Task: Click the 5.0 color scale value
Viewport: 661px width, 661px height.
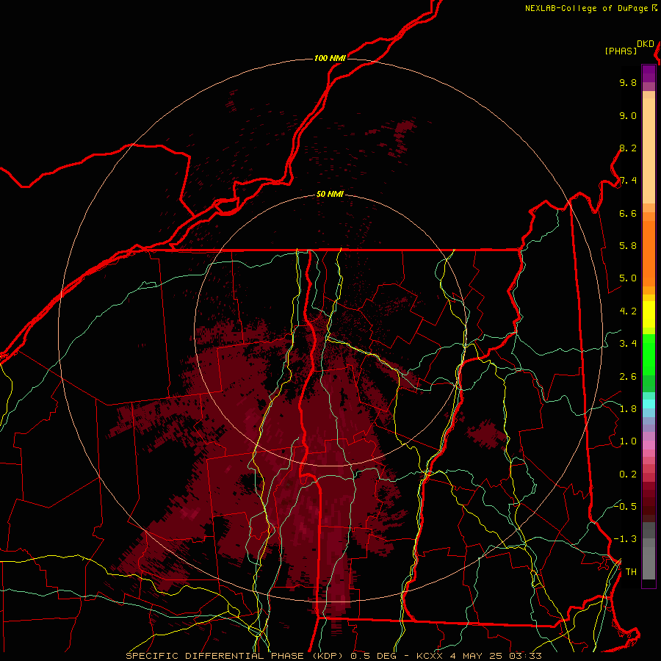Action: pyautogui.click(x=628, y=278)
